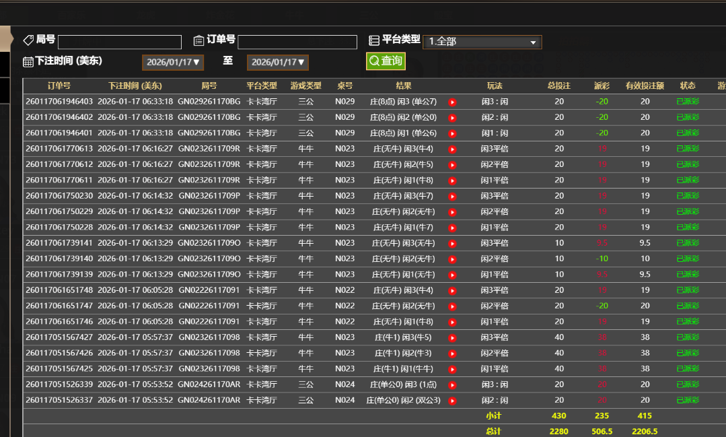Click the 总投注 column header
The image size is (726, 437).
point(558,86)
